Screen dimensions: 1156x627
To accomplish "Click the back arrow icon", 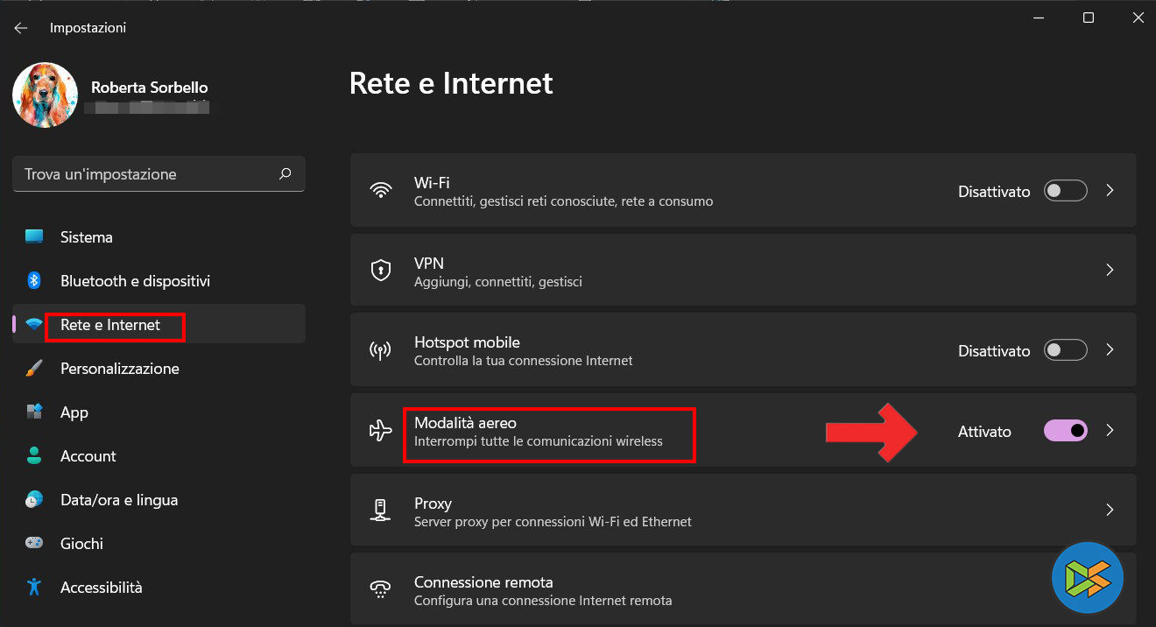I will pyautogui.click(x=21, y=28).
